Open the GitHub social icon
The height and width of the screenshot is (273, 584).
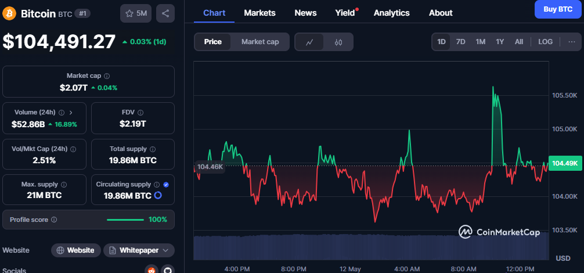click(168, 270)
